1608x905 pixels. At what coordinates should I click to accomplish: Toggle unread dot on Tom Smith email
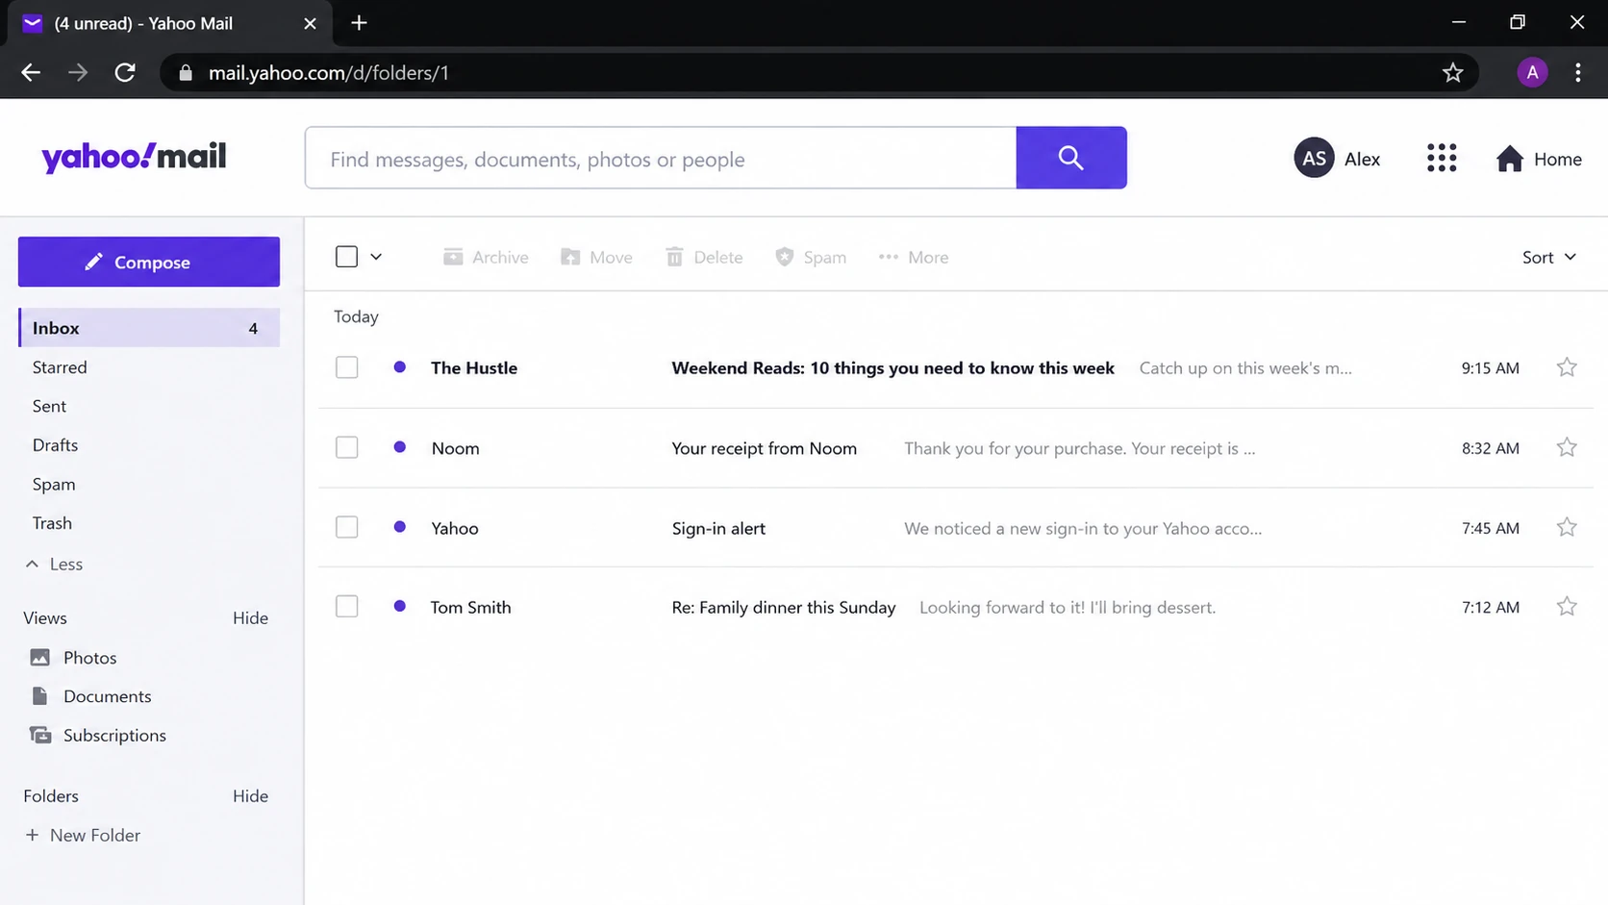pos(400,606)
